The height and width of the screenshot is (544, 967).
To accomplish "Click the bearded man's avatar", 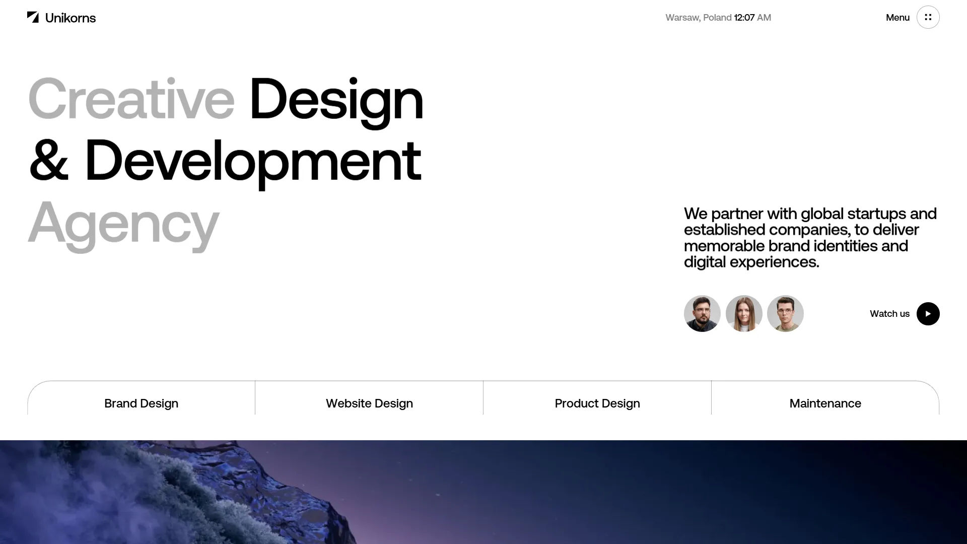I will tap(702, 313).
